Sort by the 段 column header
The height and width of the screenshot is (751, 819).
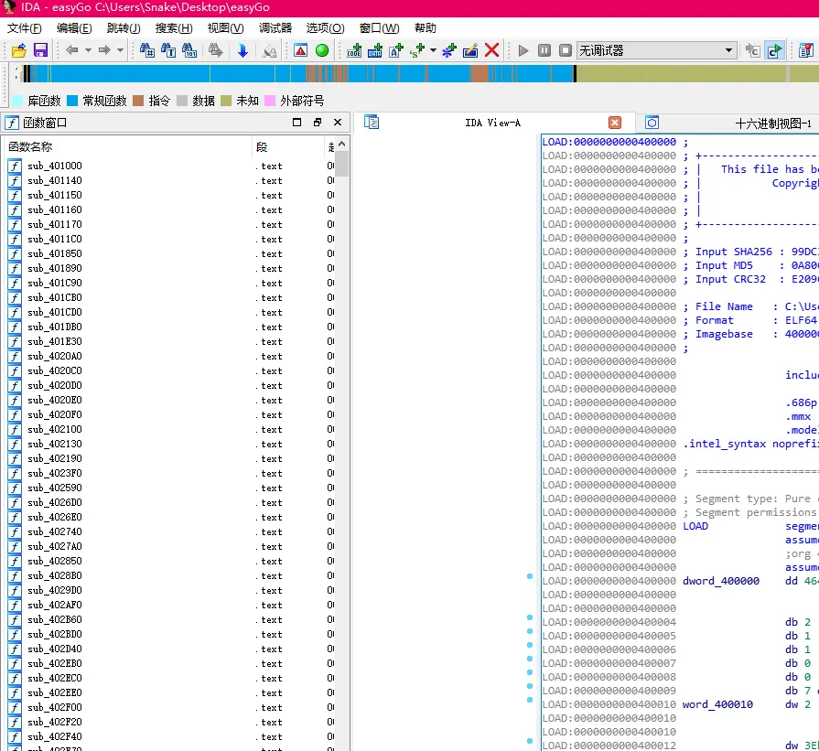(288, 147)
